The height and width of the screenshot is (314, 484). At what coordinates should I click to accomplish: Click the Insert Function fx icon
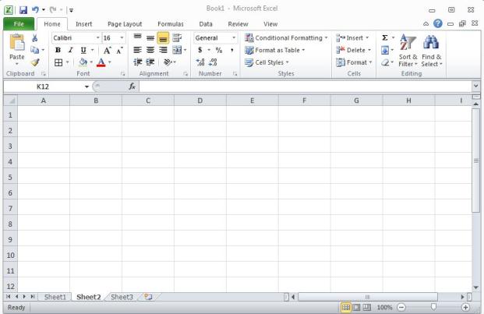132,86
